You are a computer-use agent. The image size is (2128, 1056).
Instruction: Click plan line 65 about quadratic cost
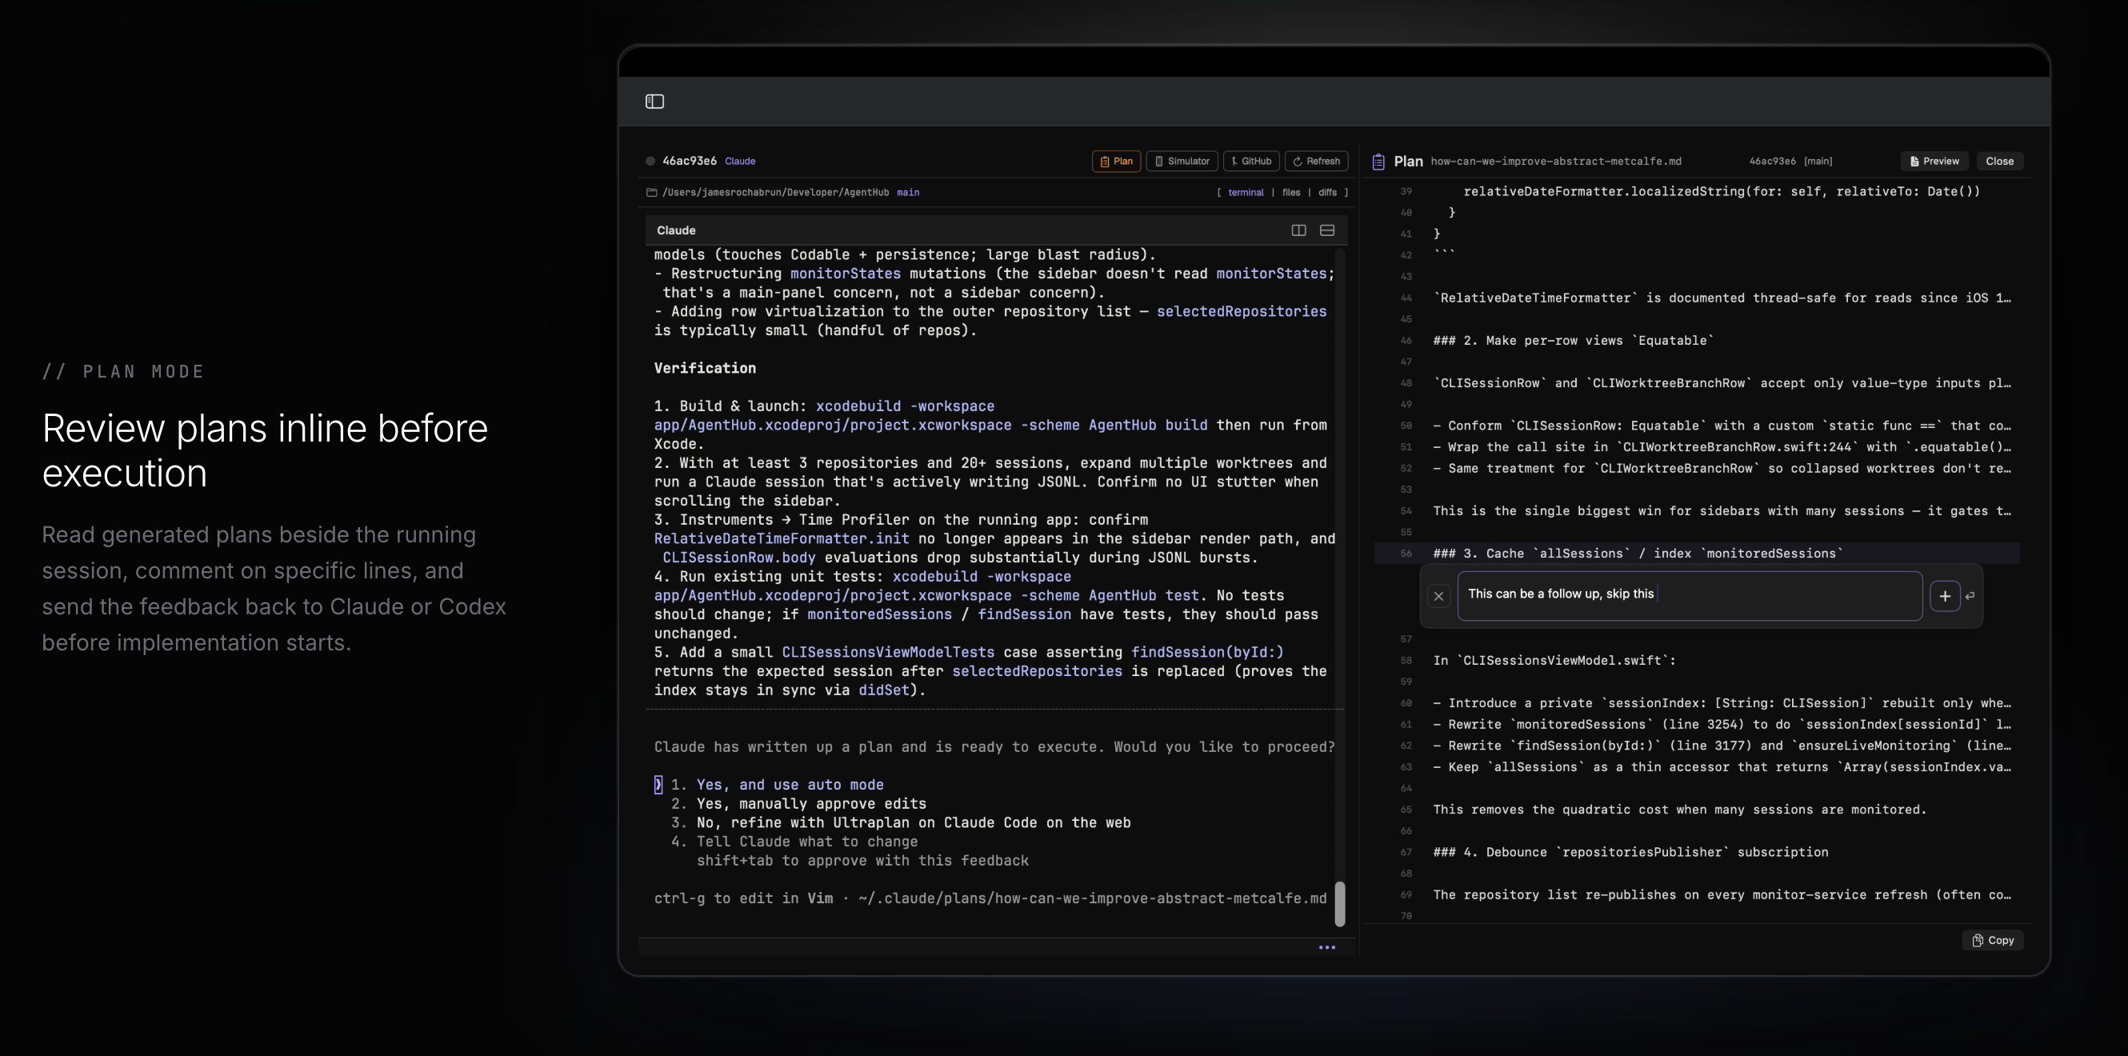pos(1679,810)
